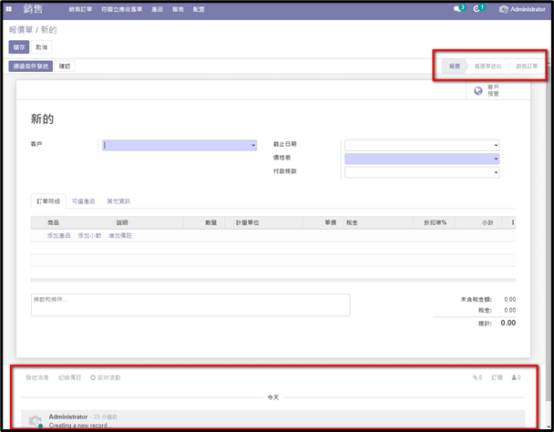Switch to the 訂單明細 tab
This screenshot has width=554, height=432.
point(48,201)
